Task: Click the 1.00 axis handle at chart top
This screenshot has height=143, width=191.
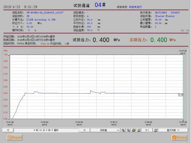Action: pyautogui.click(x=9, y=55)
